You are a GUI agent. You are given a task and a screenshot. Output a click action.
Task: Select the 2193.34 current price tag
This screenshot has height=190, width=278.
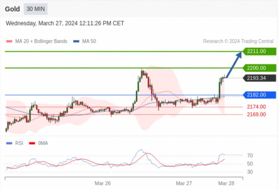tap(259, 78)
